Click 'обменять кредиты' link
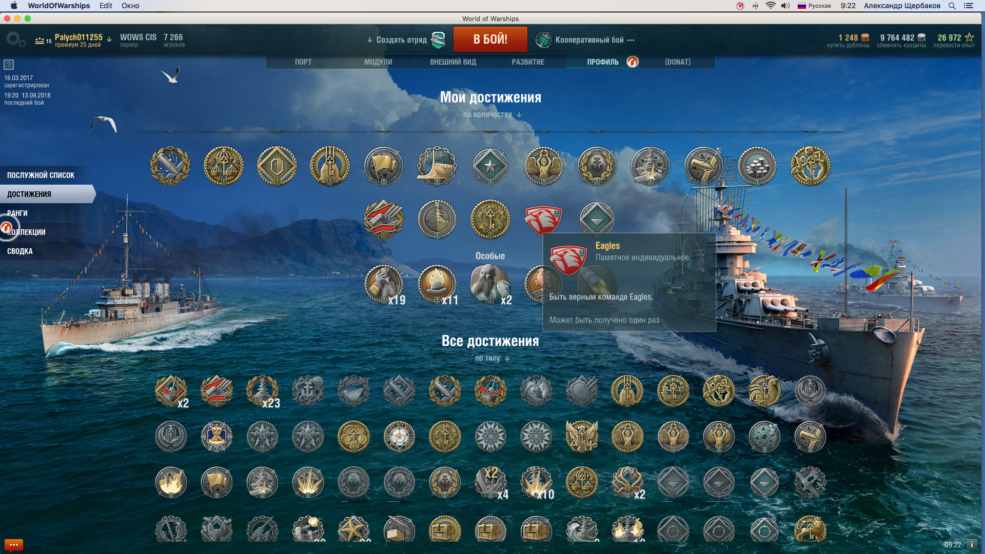 click(x=901, y=45)
